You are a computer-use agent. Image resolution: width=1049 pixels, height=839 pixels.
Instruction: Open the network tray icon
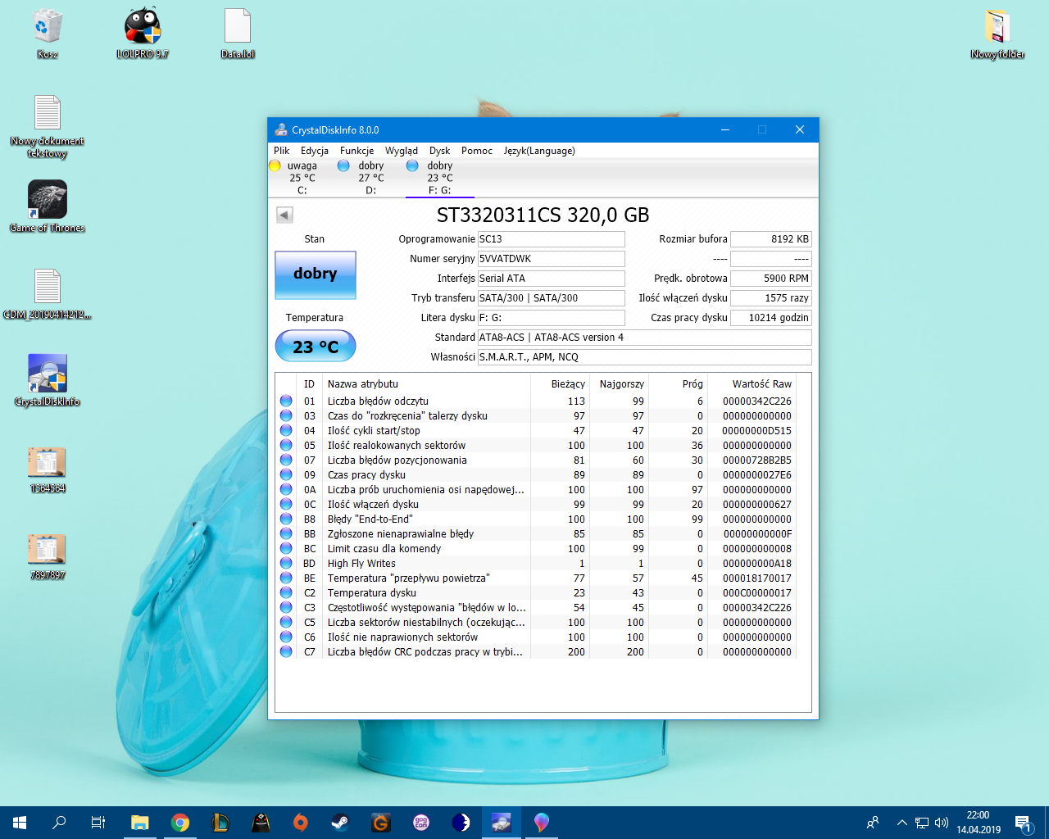click(922, 823)
